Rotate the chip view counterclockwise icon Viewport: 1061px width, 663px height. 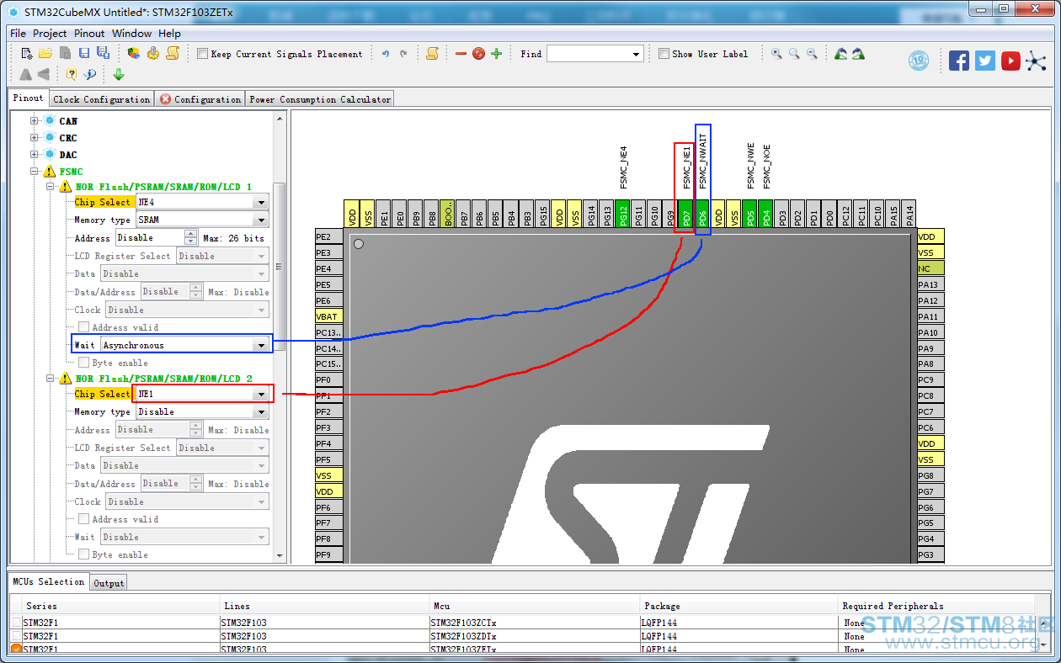point(840,54)
